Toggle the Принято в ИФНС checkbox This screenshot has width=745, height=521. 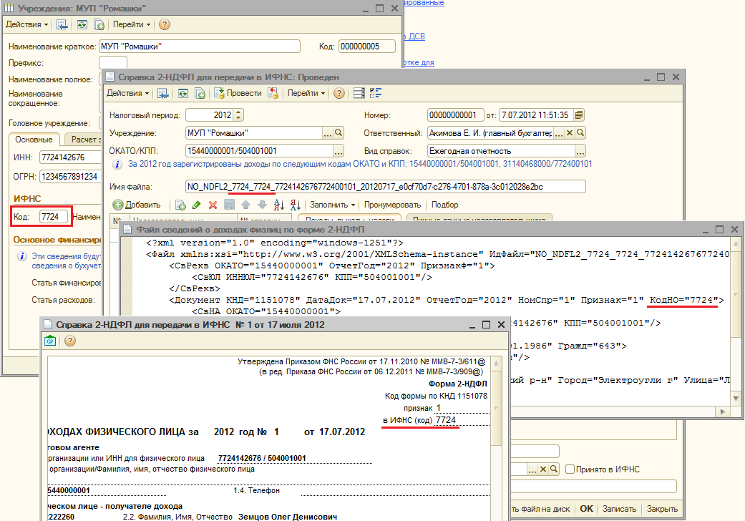pyautogui.click(x=570, y=469)
